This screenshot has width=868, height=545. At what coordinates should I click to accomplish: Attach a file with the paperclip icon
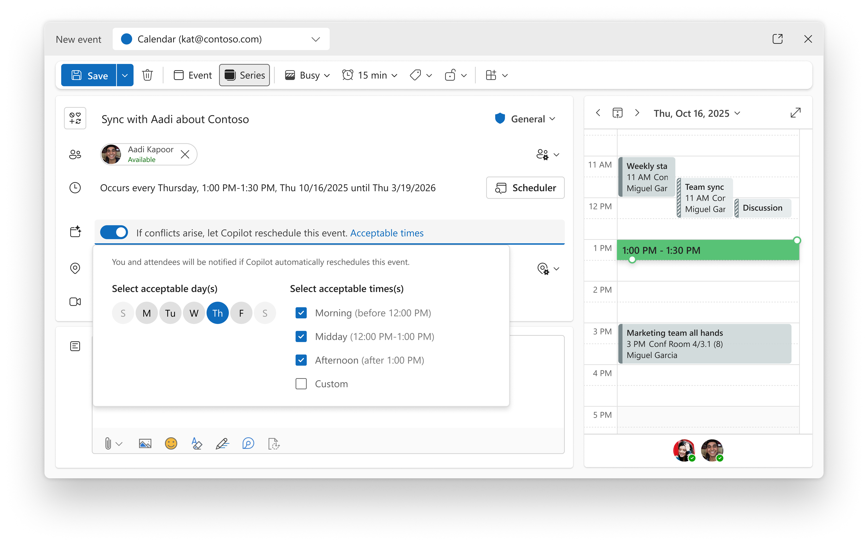click(x=108, y=443)
